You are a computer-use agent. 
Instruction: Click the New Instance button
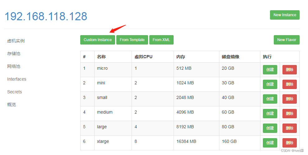285,15
